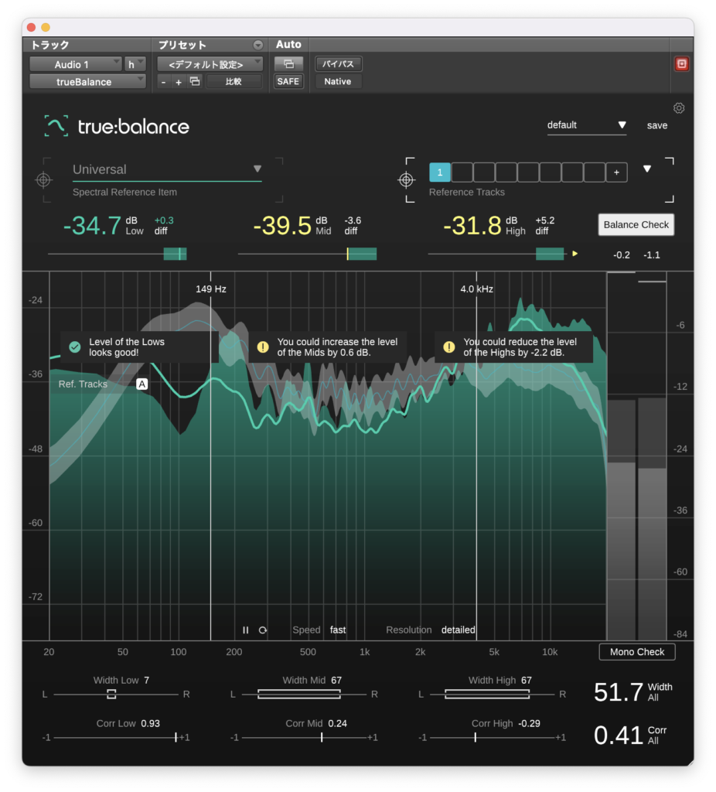Click the -39.5 dB Mid value
716x792 pixels.
[x=282, y=225]
